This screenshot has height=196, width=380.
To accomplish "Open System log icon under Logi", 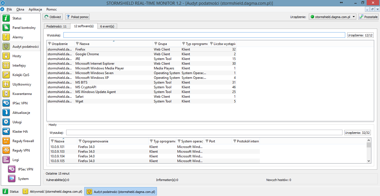I will tap(12, 179).
